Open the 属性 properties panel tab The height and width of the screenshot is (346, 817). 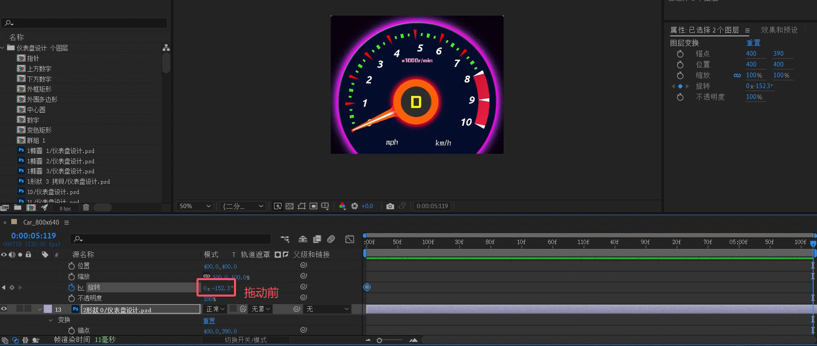pos(704,30)
